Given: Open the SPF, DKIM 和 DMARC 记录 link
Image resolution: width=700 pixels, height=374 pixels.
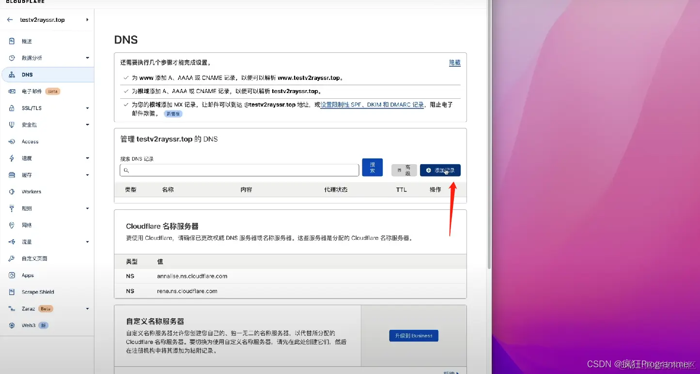Looking at the screenshot, I should coord(372,105).
